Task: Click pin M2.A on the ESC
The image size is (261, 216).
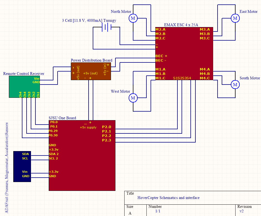Action: click(161, 29)
